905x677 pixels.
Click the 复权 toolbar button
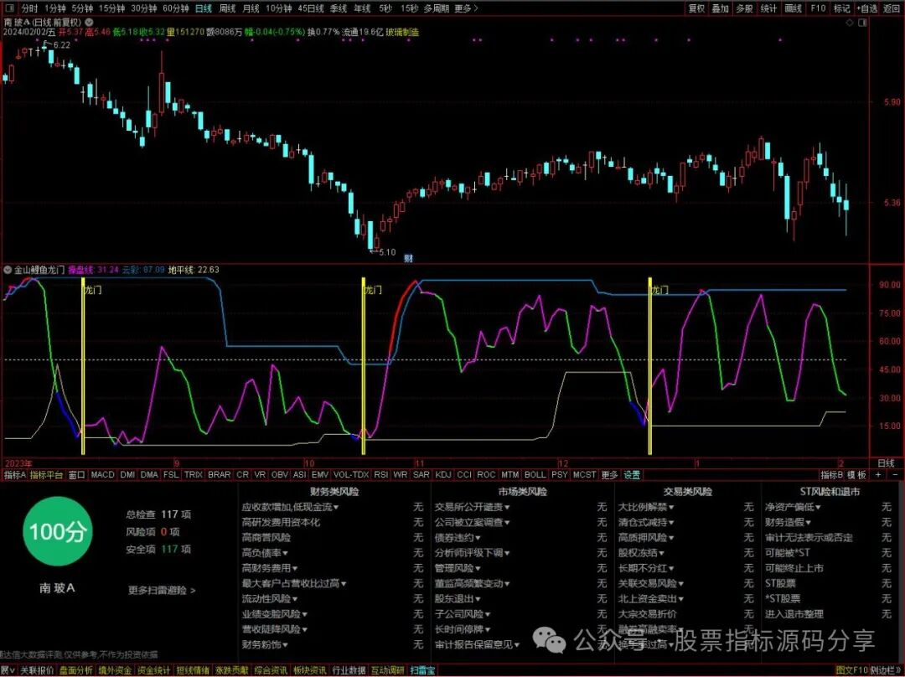696,8
